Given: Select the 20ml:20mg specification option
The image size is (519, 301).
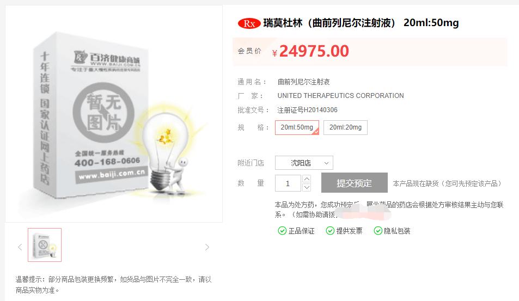Looking at the screenshot, I should (346, 127).
